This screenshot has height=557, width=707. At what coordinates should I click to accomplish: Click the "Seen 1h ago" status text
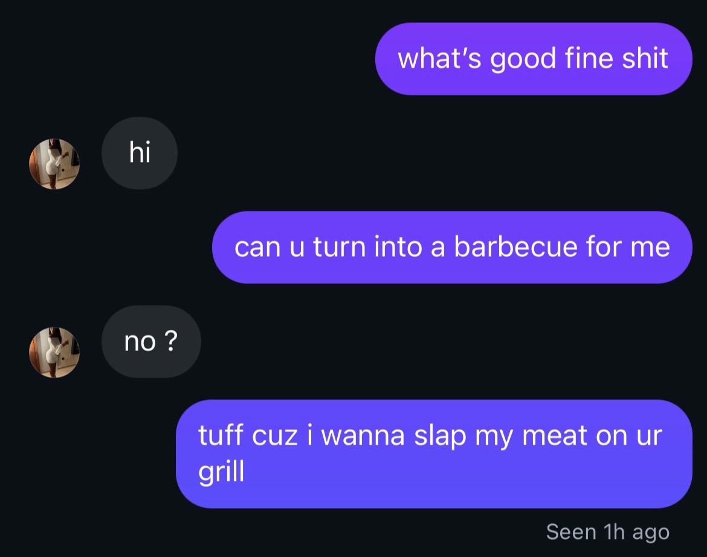coord(607,532)
